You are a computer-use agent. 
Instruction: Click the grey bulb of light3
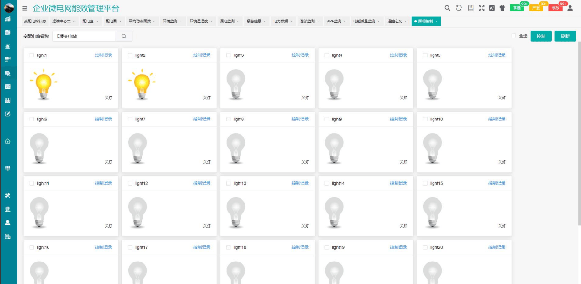tap(236, 84)
